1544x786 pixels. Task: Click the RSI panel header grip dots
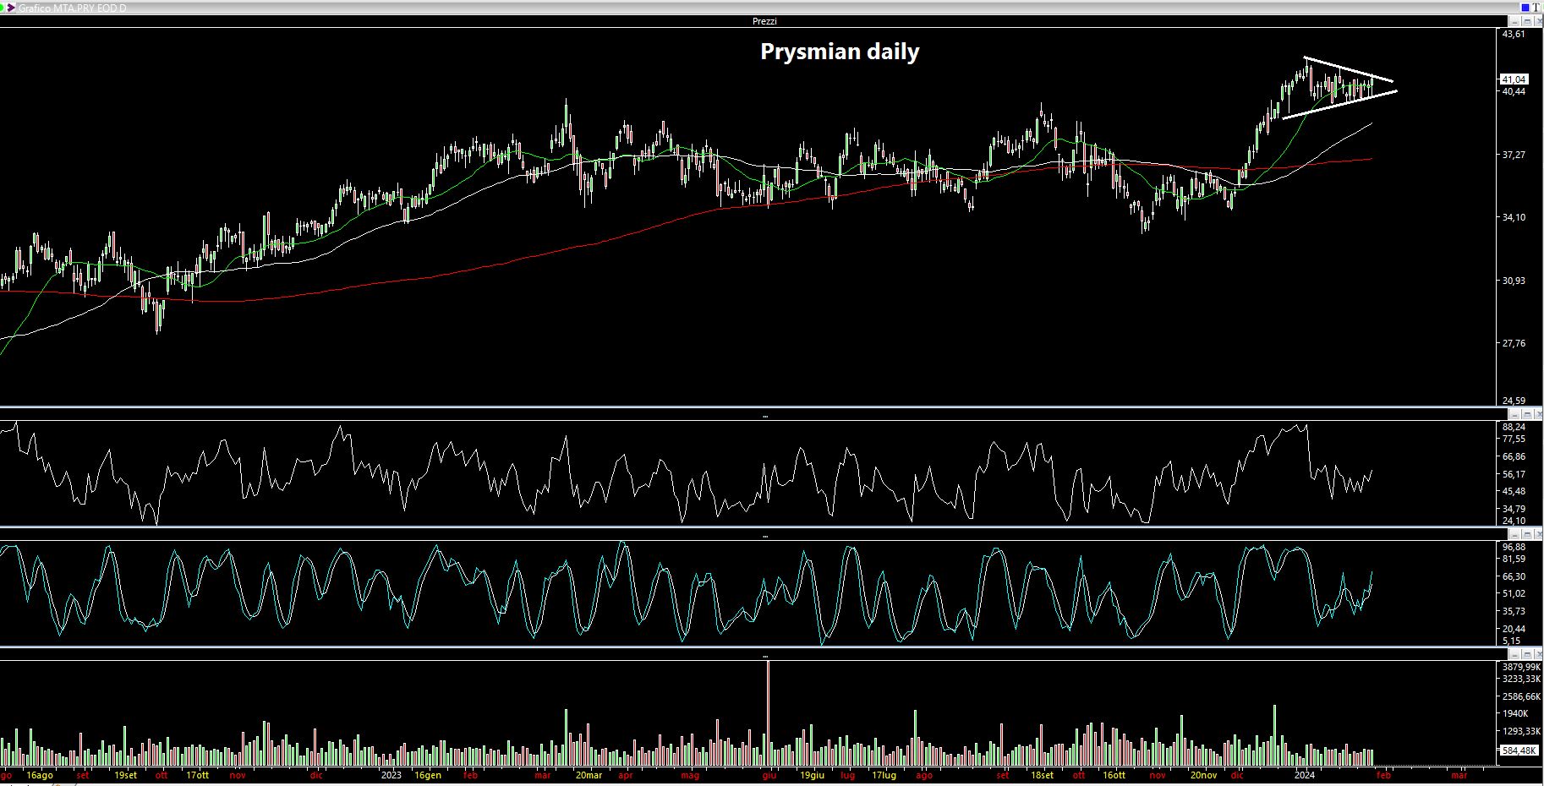click(765, 416)
